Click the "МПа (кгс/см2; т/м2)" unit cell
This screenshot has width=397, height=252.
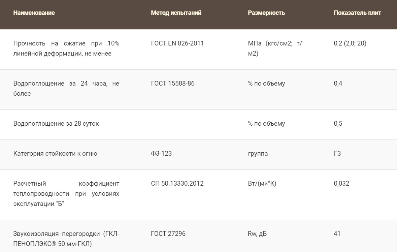[275, 49]
